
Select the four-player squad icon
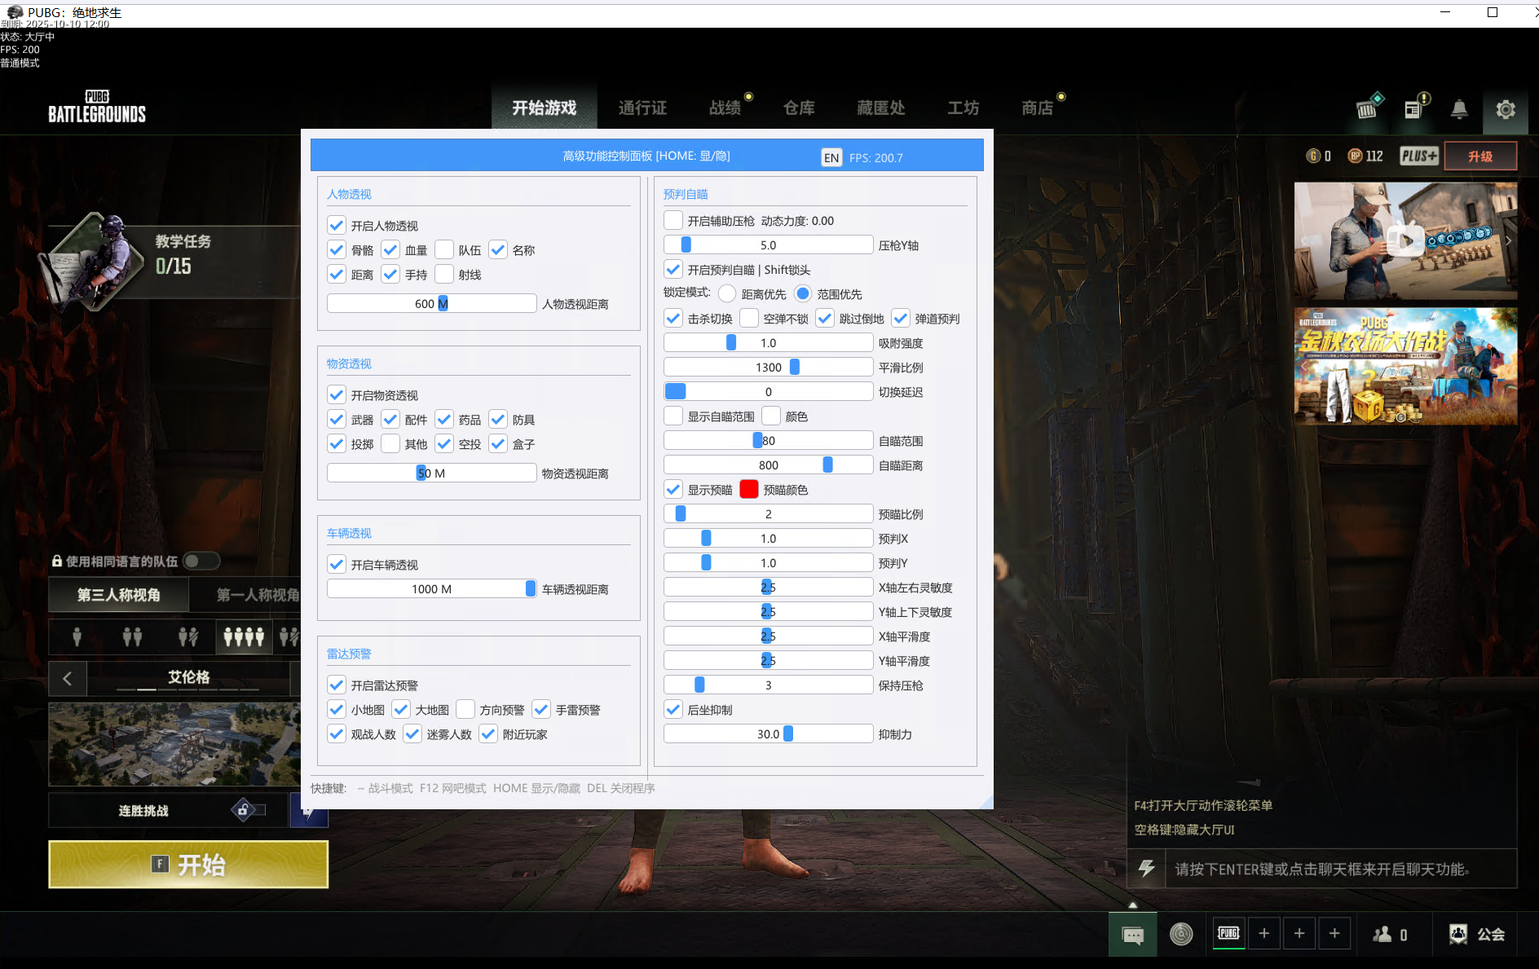click(244, 636)
